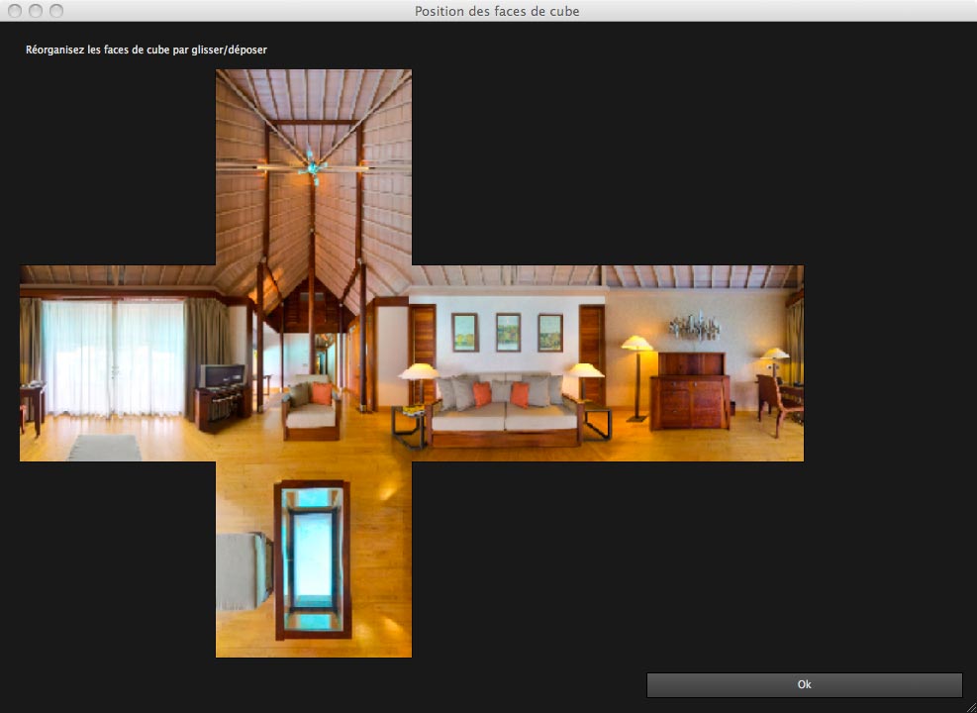
Task: Close the cube faces dialog window
Action: point(15,11)
